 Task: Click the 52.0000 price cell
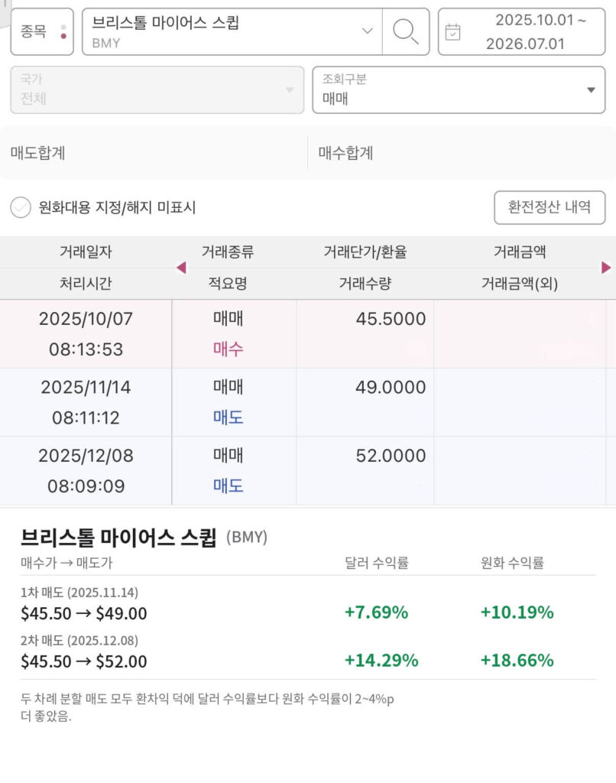[x=391, y=456]
